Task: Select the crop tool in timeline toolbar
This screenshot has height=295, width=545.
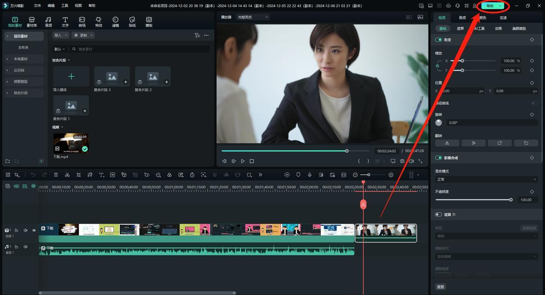Action: click(79, 175)
